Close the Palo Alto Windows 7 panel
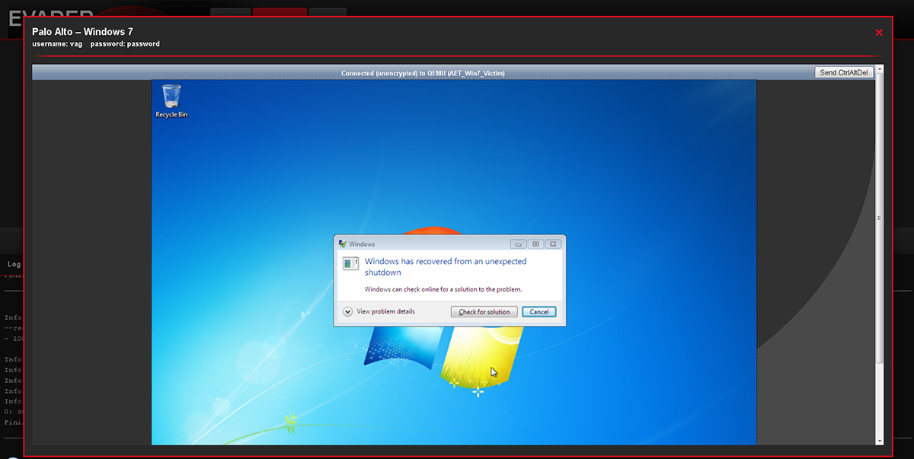914x459 pixels. click(x=879, y=32)
